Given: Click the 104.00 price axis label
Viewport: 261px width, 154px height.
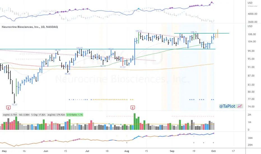Looking at the screenshot, I should pyautogui.click(x=252, y=41).
